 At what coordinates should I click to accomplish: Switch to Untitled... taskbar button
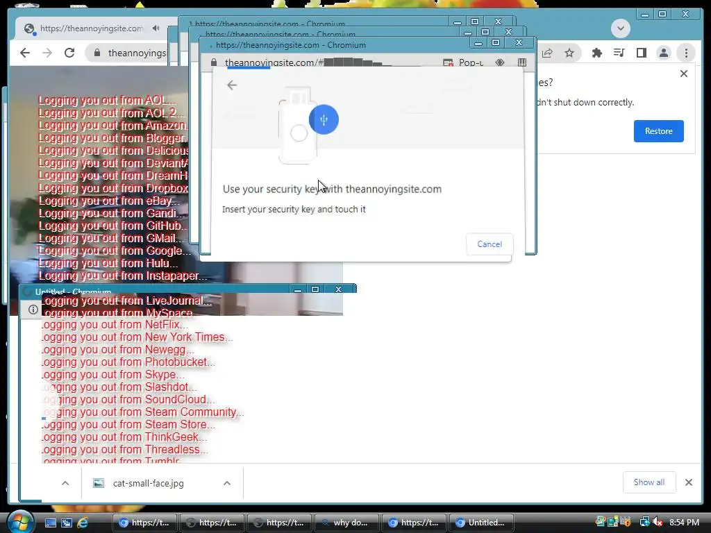482,523
